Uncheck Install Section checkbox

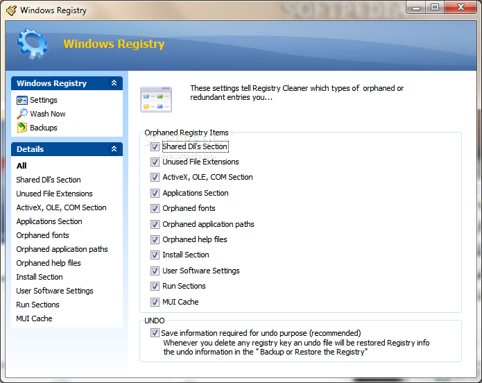(x=155, y=255)
